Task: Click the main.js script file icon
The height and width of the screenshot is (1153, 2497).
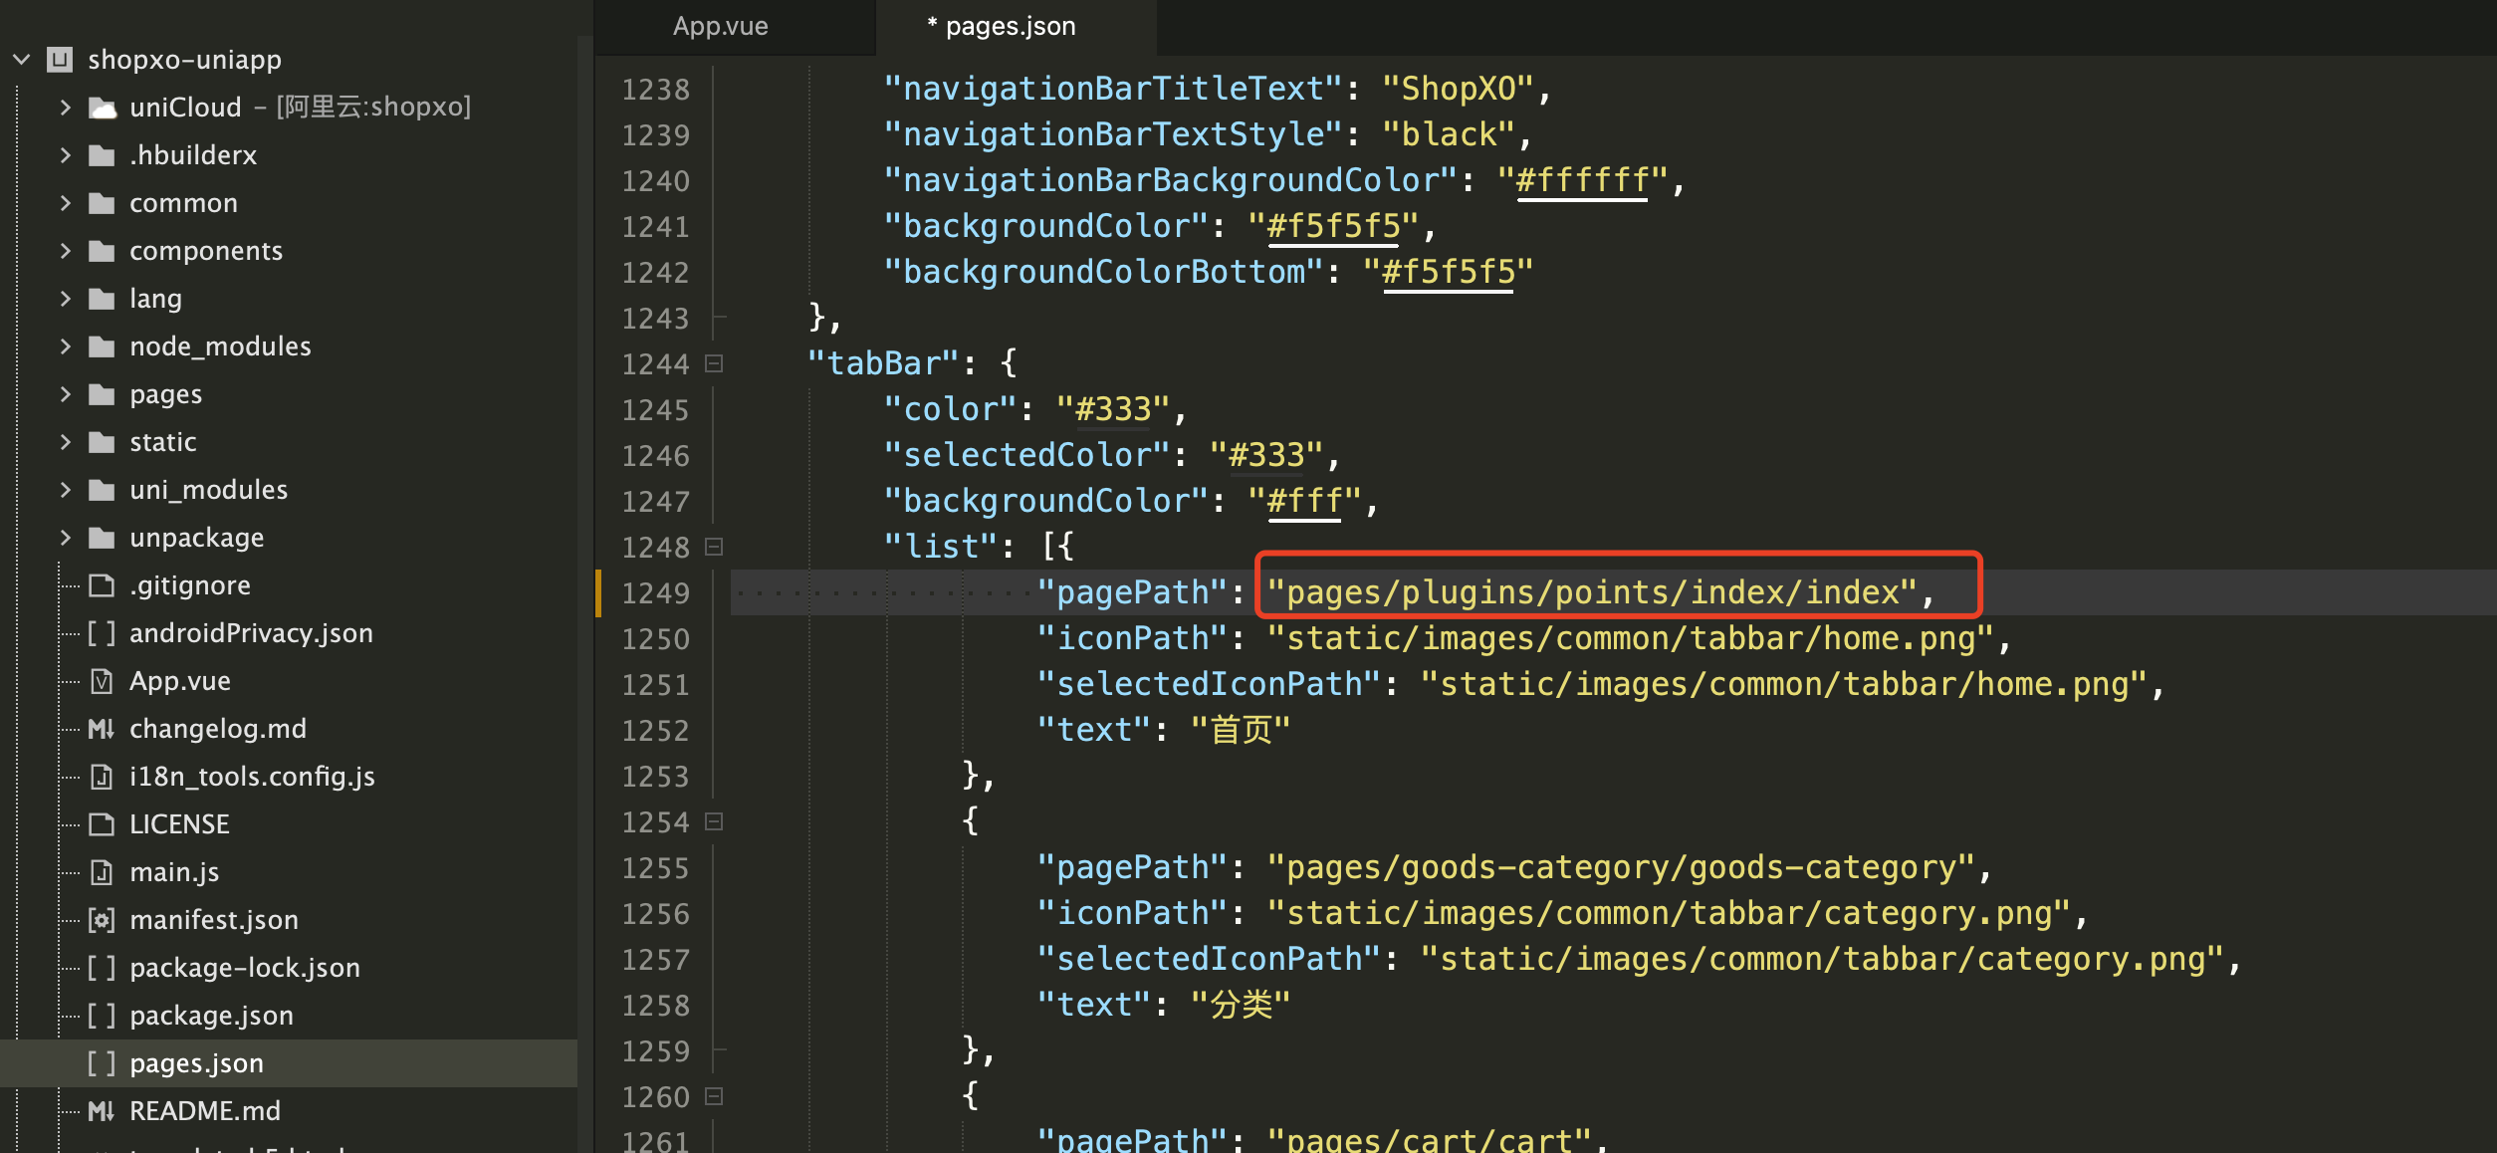Action: (x=102, y=872)
